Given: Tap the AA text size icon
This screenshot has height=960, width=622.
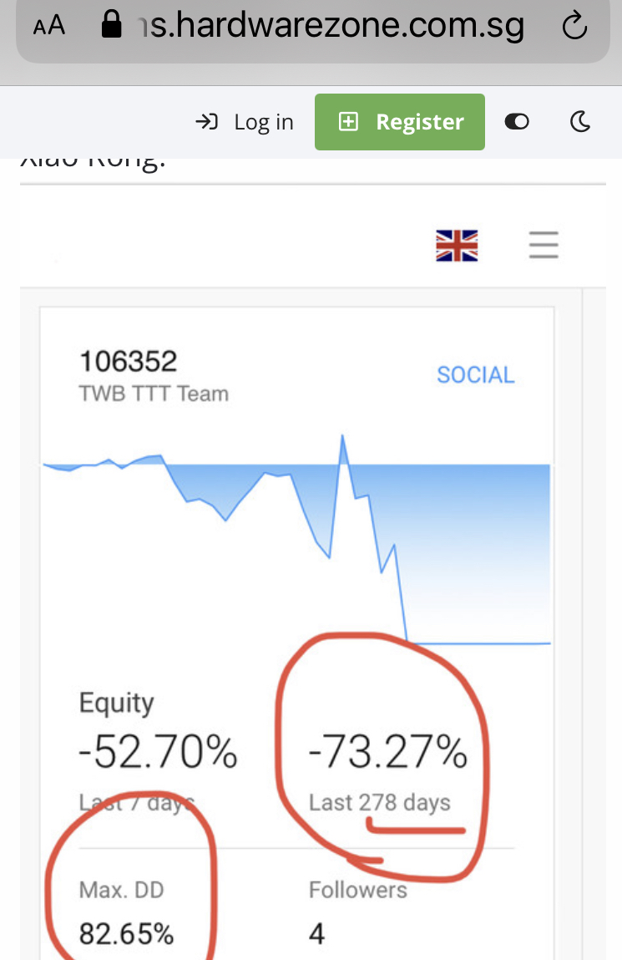Looking at the screenshot, I should tap(49, 26).
